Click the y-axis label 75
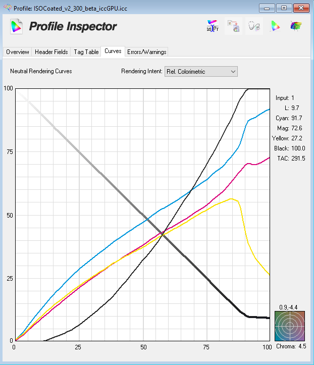This screenshot has height=365, width=314. [10, 152]
